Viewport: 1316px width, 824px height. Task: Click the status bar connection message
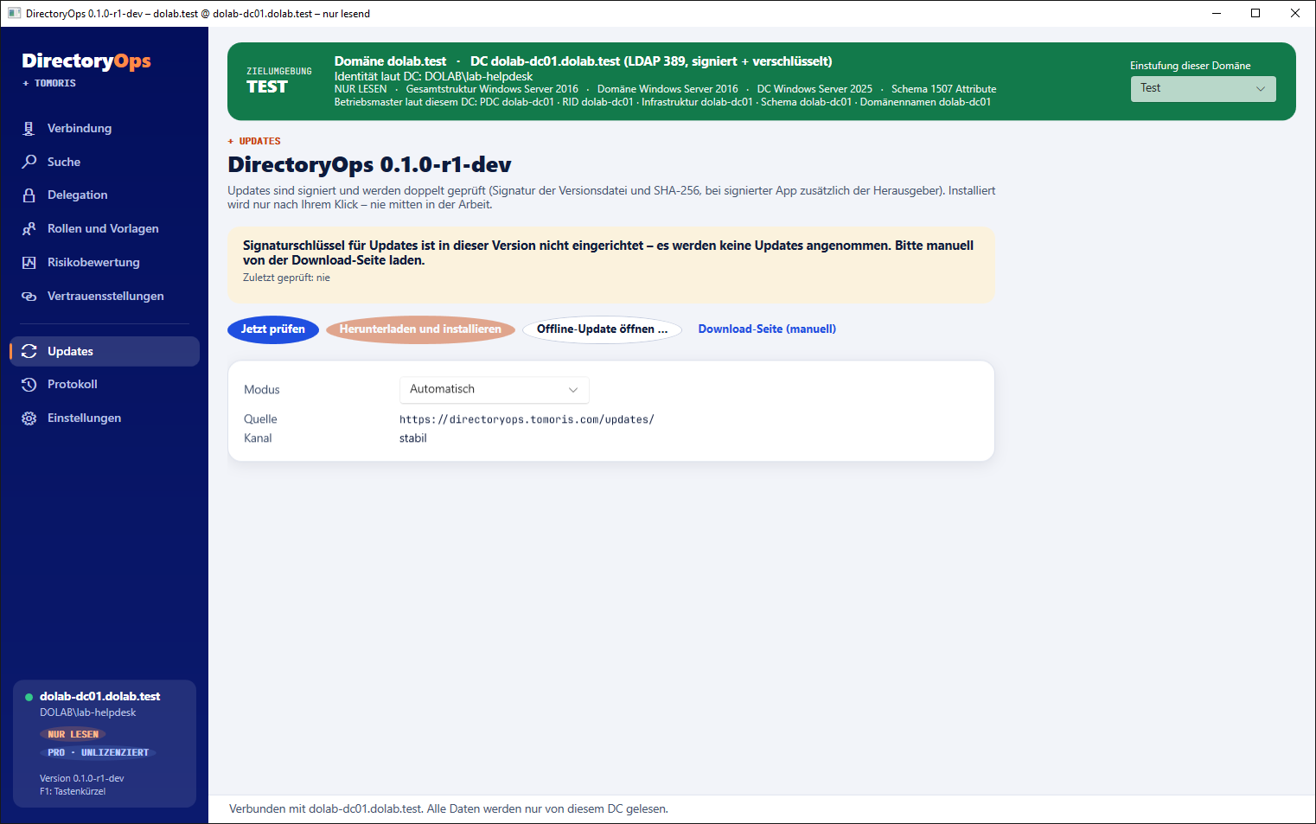coord(449,809)
